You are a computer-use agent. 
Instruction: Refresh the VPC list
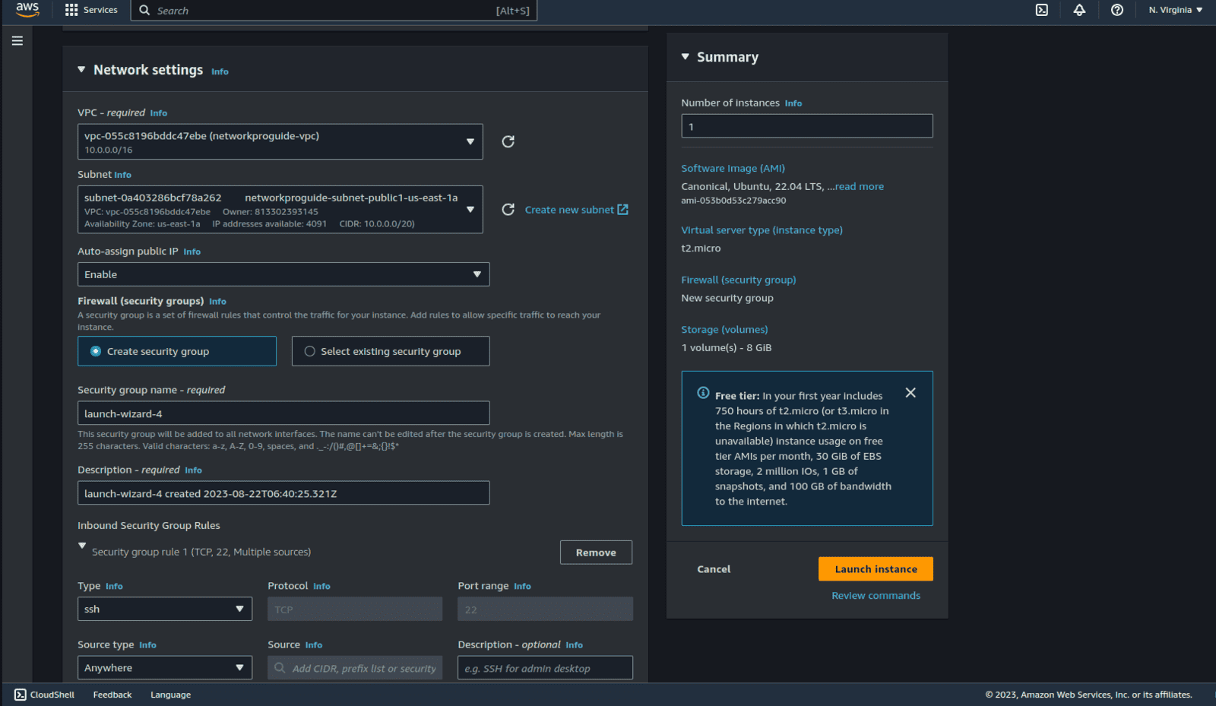point(508,141)
